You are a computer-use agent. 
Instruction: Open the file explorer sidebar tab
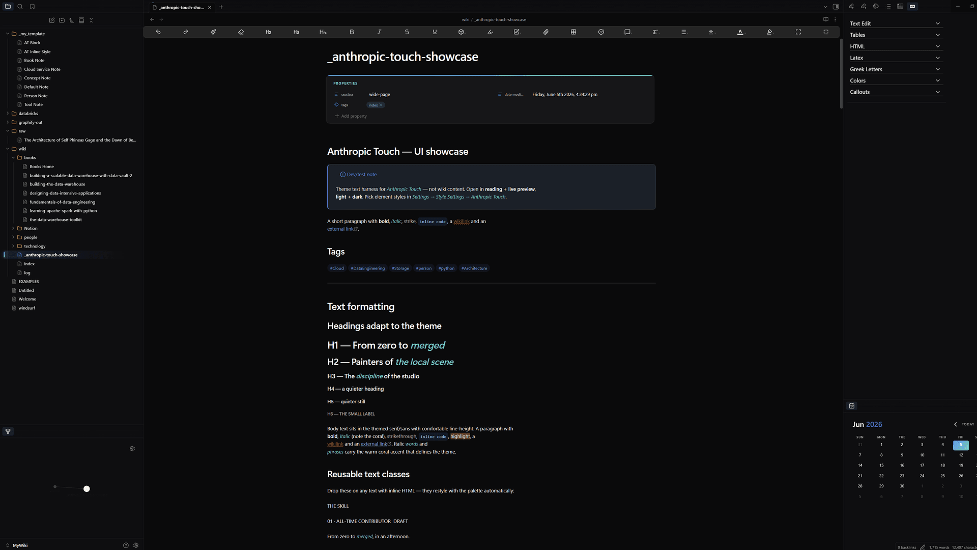[8, 7]
